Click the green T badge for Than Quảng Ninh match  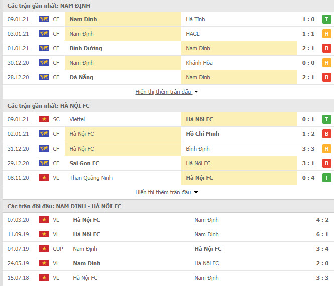(327, 178)
